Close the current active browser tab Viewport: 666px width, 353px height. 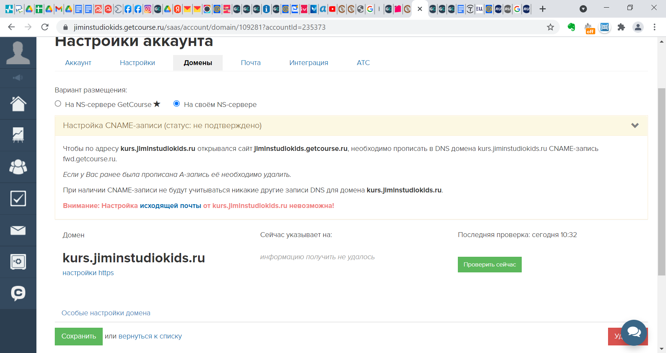coord(420,9)
